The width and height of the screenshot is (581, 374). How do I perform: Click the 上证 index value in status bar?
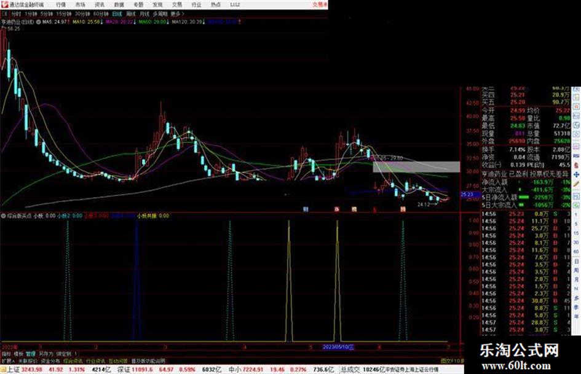pyautogui.click(x=31, y=370)
